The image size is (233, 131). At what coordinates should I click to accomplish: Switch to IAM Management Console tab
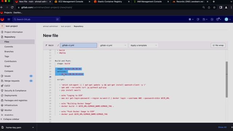(149, 1)
